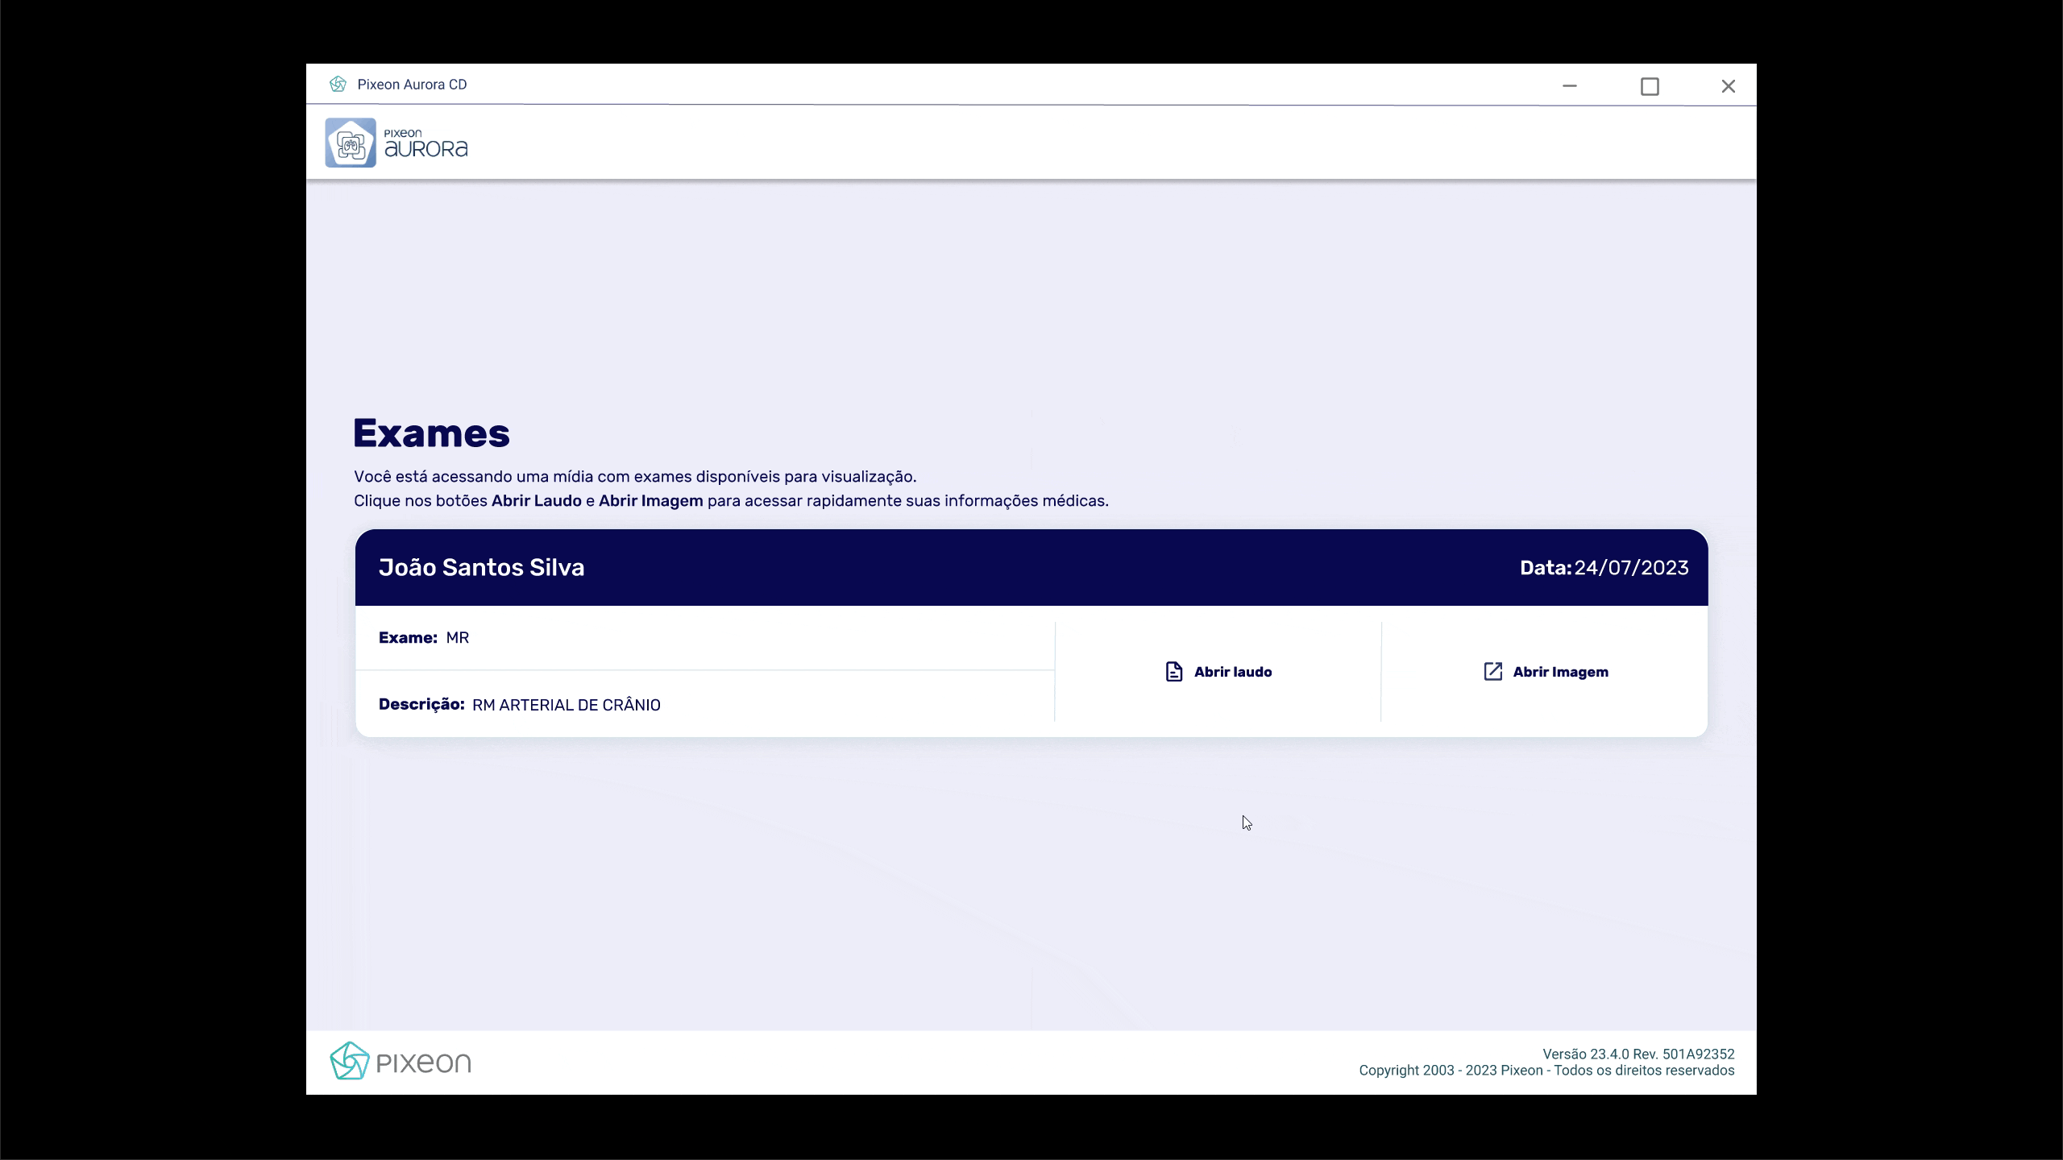This screenshot has width=2063, height=1160.
Task: Click the Descrição label
Action: point(421,704)
